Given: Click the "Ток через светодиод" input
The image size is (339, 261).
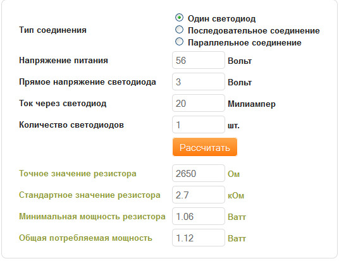Looking at the screenshot, I should [x=199, y=103].
